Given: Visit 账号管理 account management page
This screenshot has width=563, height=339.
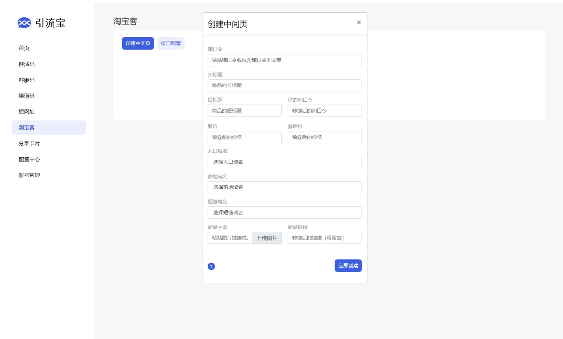Looking at the screenshot, I should coord(29,175).
